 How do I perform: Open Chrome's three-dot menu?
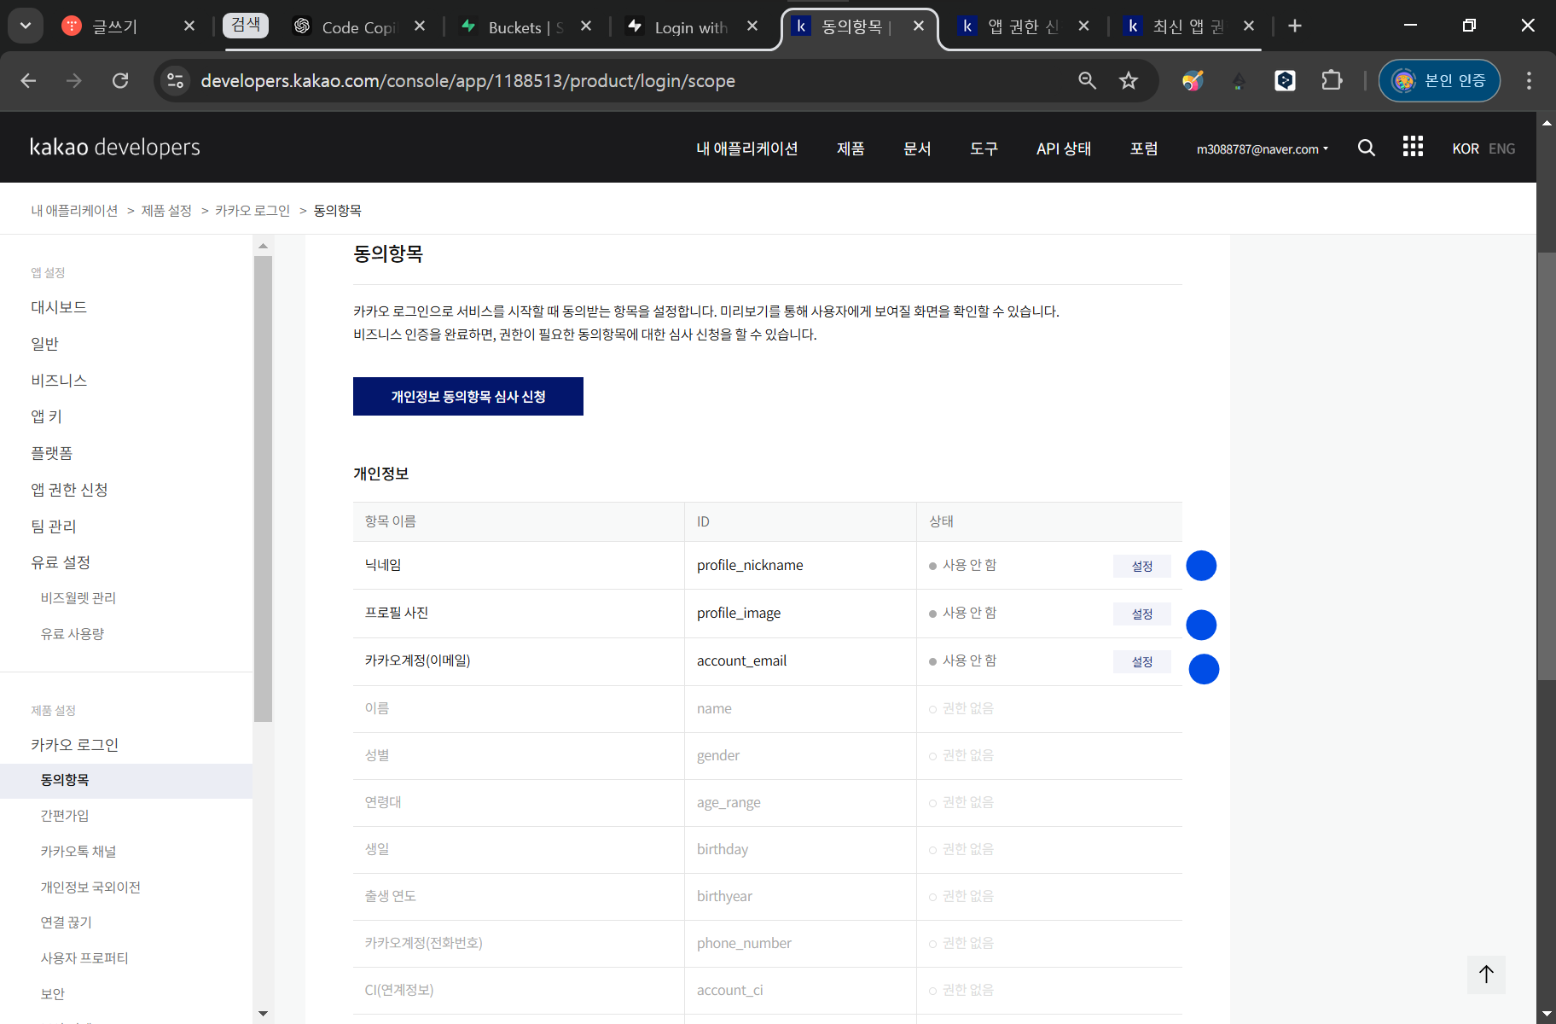click(1529, 80)
